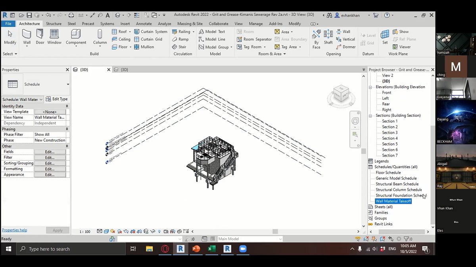Viewport: 476px width, 267px height.
Task: Toggle Sun Path in view control bar
Action: [113, 231]
